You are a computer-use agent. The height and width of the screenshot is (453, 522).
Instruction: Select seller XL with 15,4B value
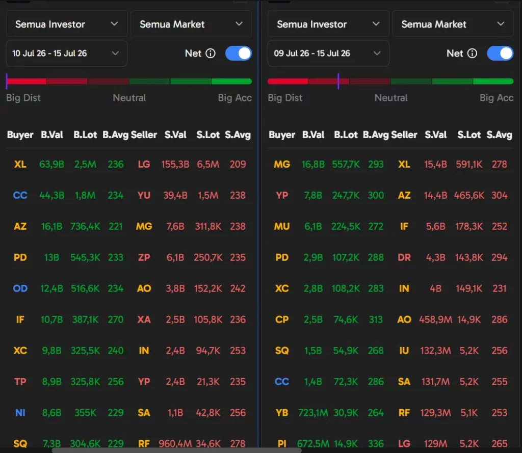click(x=404, y=164)
